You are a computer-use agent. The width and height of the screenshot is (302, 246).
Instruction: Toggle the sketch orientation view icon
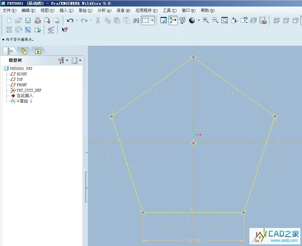[164, 21]
